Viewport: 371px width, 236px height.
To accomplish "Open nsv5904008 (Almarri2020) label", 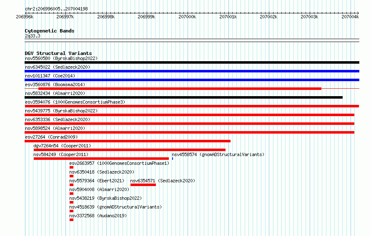I will pyautogui.click(x=99, y=189).
